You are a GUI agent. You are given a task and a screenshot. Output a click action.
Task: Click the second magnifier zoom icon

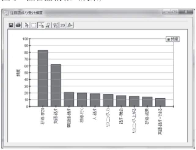(56, 25)
